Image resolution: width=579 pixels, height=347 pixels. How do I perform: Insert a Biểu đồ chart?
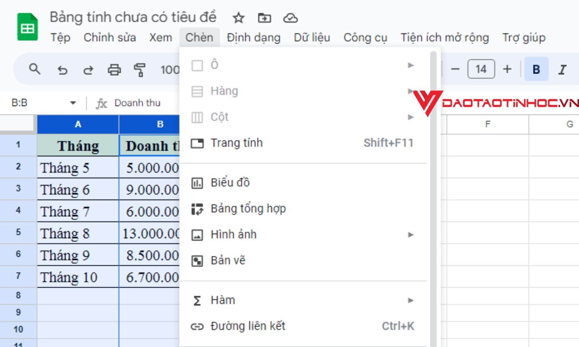230,182
